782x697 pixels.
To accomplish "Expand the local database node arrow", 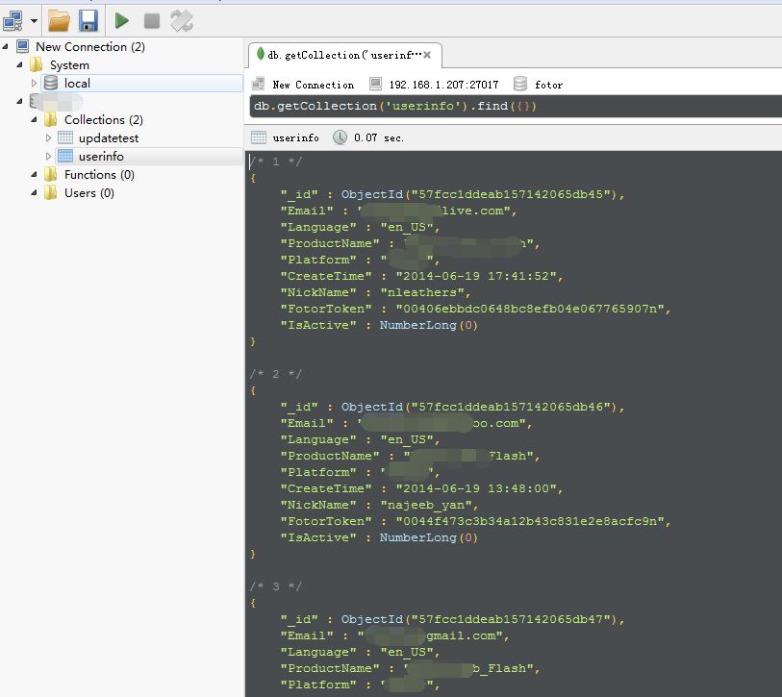I will pos(35,84).
